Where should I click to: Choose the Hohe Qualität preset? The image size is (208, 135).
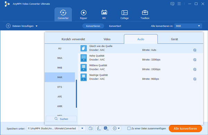click(141, 58)
